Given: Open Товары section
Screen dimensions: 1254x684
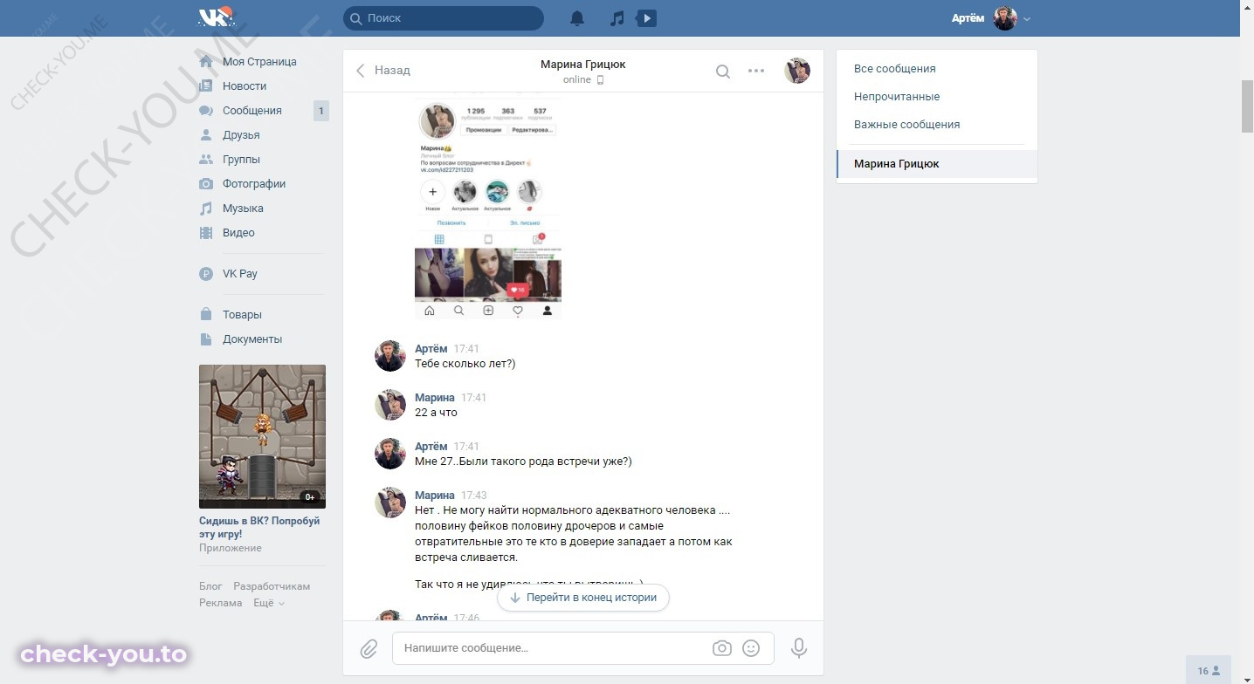Looking at the screenshot, I should click(242, 315).
